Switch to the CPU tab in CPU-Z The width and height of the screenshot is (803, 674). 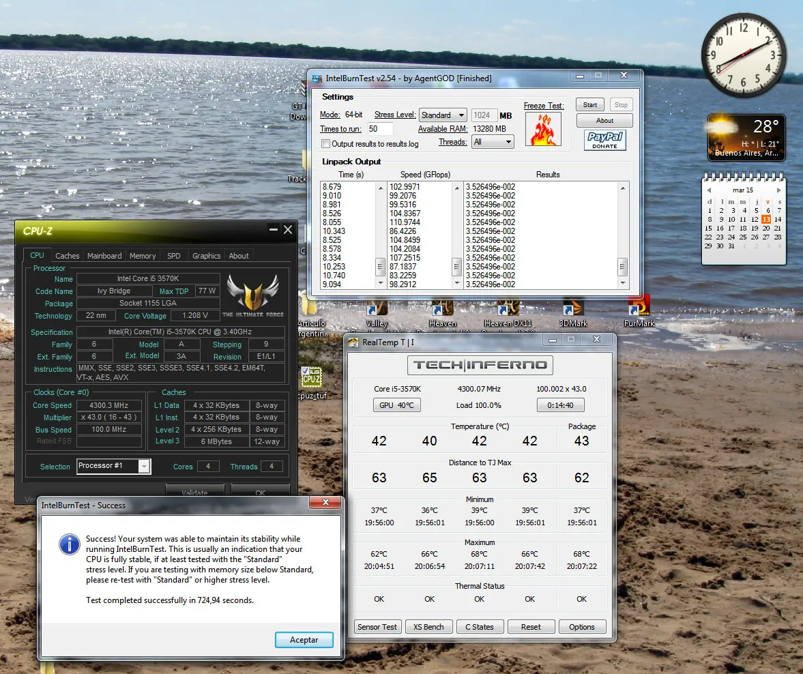coord(37,255)
